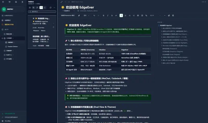Screen dimensions: 208x123
Task: Delete the EdgeEver note via trash icon
Action: click(x=54, y=27)
